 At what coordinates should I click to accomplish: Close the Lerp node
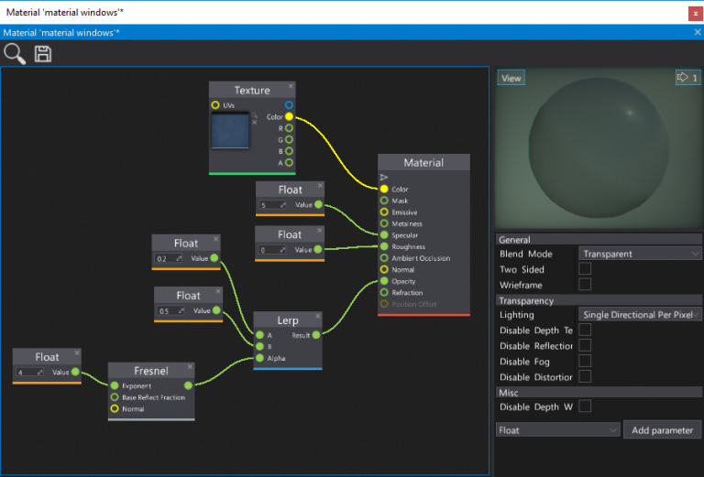318,316
